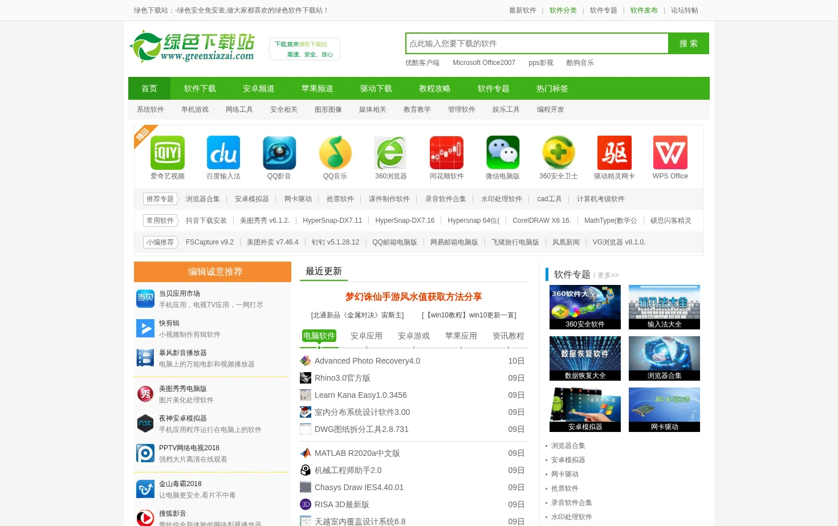Open the 网卡驱动 topic thumbnail
This screenshot has height=526, width=838.
point(664,410)
